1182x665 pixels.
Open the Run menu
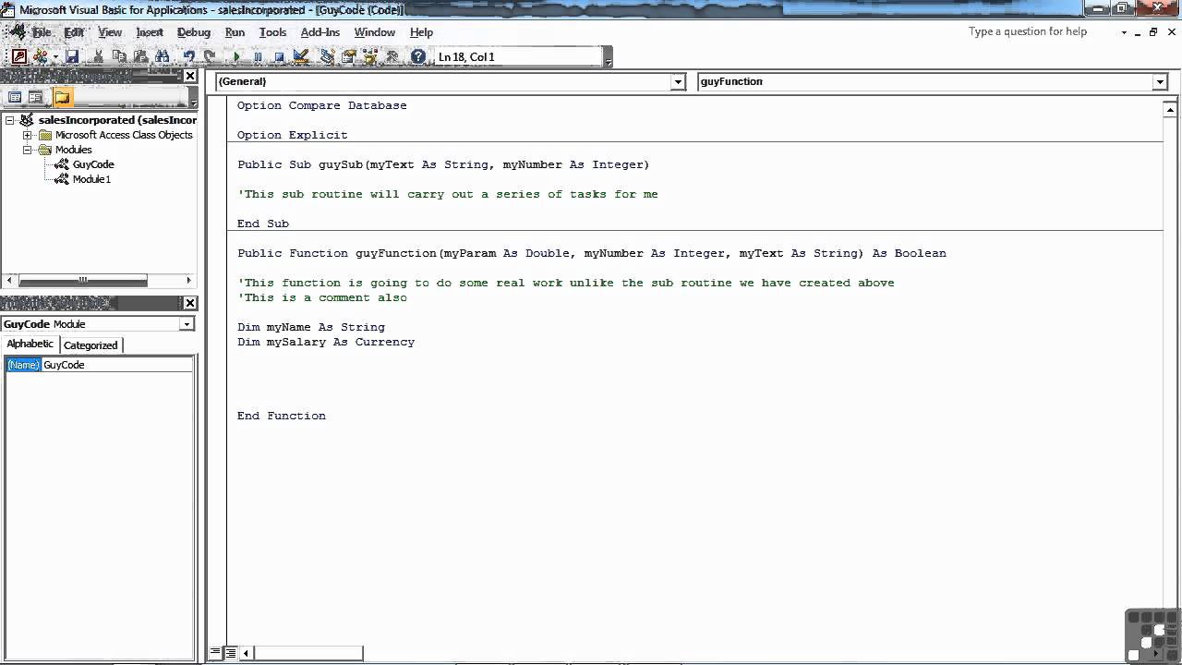235,31
